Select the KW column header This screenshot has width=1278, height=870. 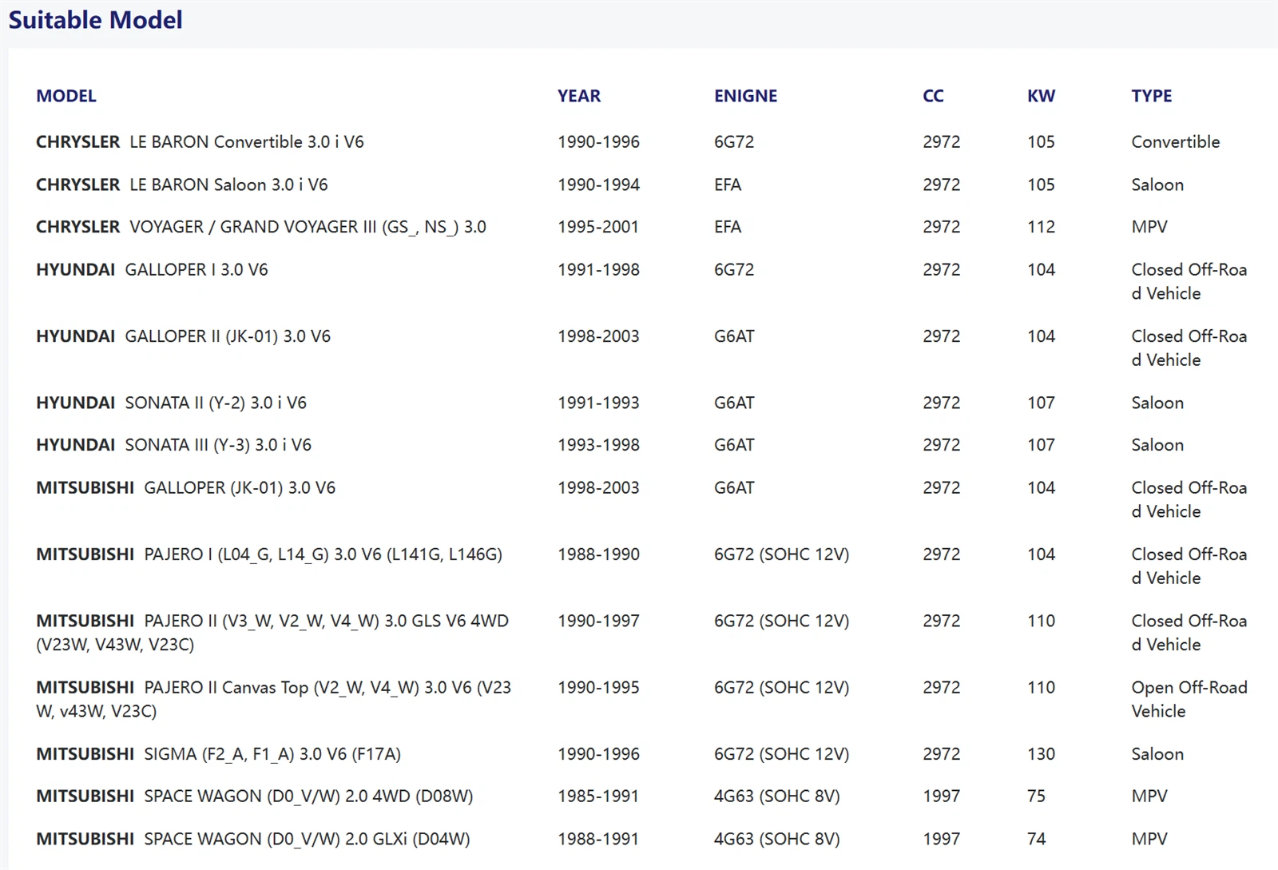pos(1041,96)
